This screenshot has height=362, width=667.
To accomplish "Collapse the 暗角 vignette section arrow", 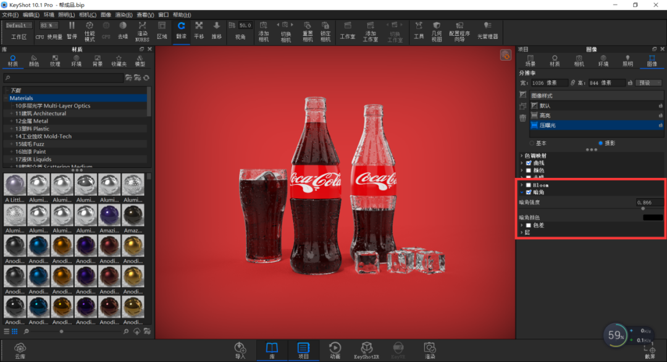I will 522,192.
